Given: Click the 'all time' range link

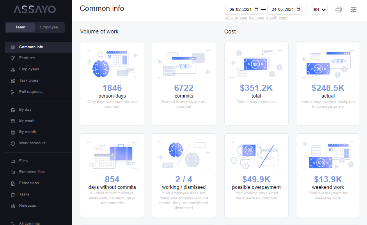Looking at the screenshot, I should tap(231, 17).
